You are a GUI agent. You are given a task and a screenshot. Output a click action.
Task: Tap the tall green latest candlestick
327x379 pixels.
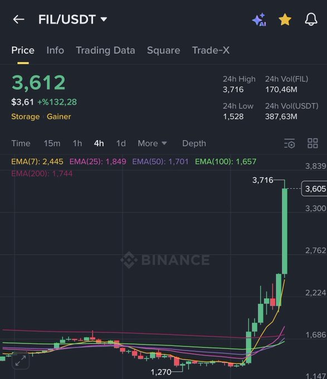click(285, 231)
